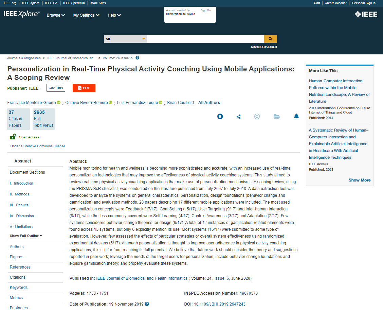The image size is (383, 311).
Task: Open the DOI link 10.1109/JBHI.2019.2947243
Action: coord(219,304)
